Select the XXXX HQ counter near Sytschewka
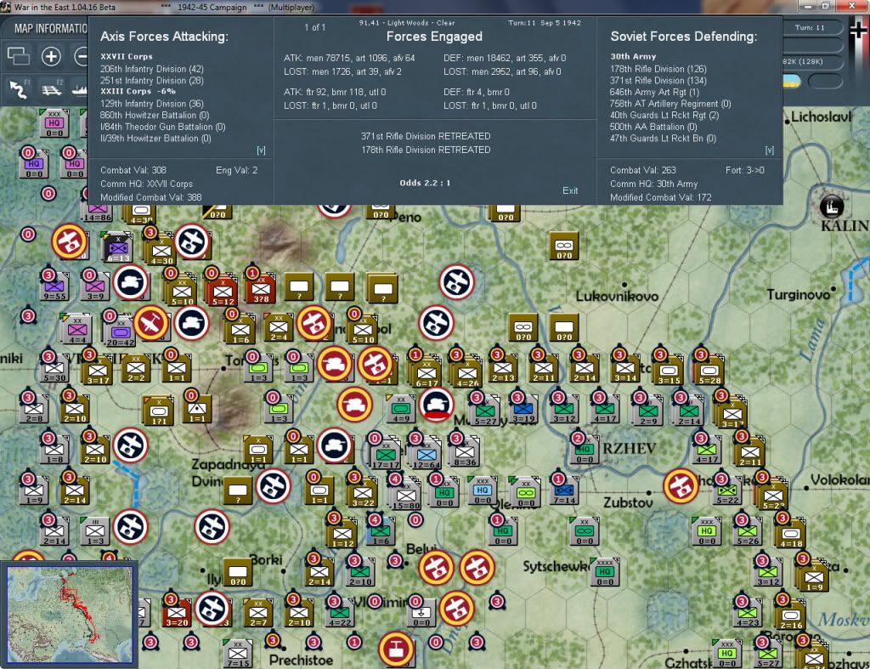The height and width of the screenshot is (669, 870). tap(605, 572)
